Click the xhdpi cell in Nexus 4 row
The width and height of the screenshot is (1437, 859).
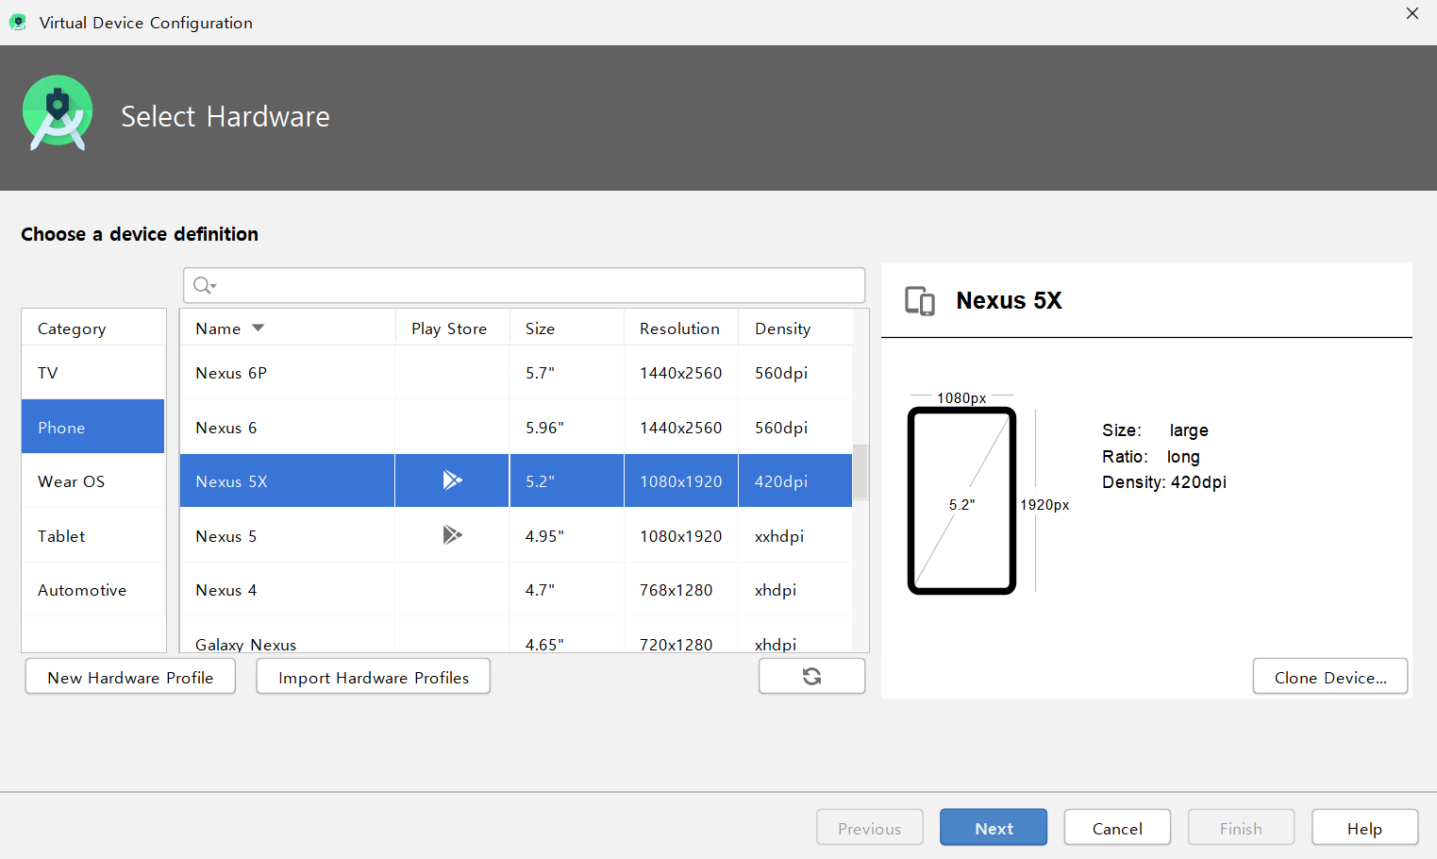795,590
